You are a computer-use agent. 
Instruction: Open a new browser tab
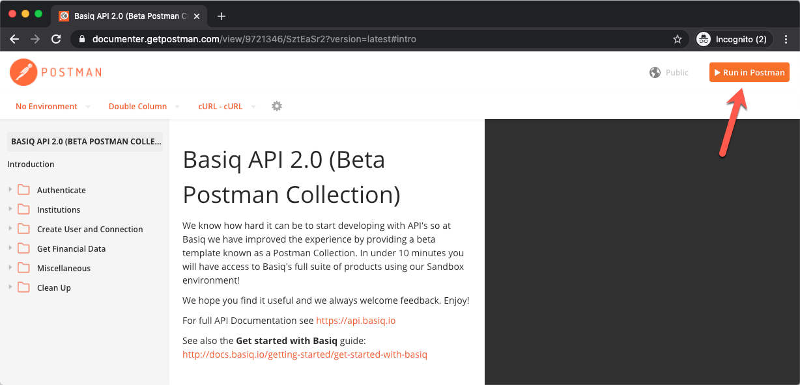[221, 16]
